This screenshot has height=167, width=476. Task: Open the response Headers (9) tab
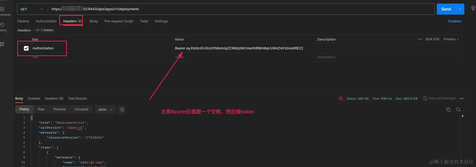click(x=54, y=99)
